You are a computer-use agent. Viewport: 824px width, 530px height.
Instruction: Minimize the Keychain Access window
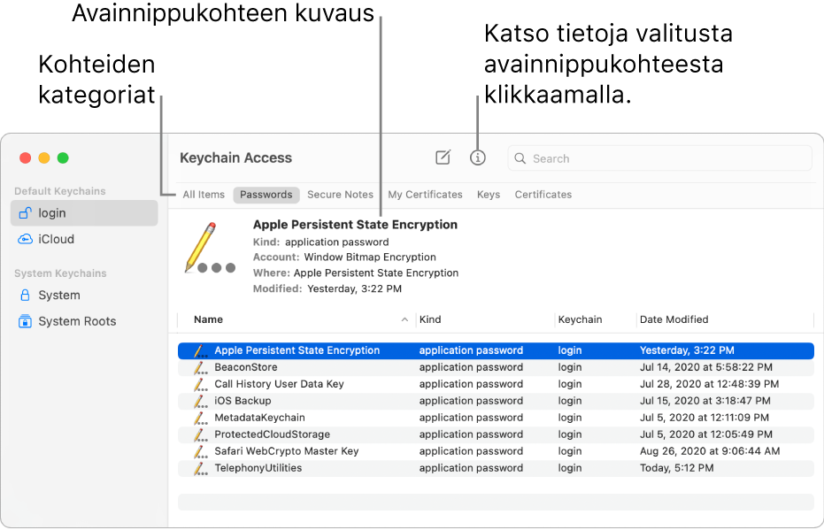(x=44, y=157)
